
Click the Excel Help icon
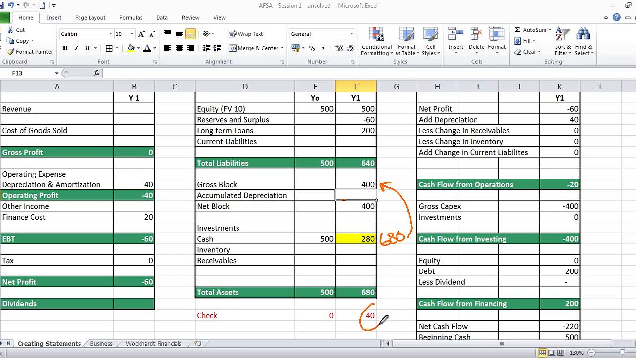point(617,17)
